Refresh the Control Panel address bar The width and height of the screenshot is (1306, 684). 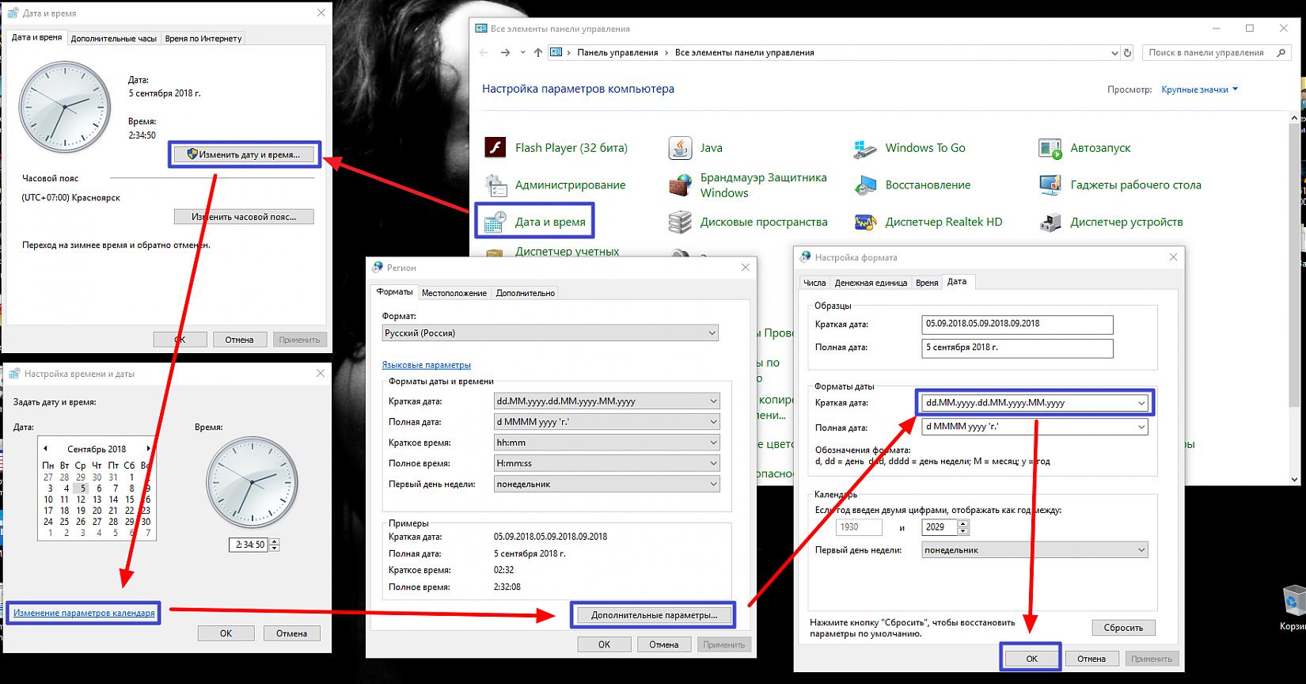pyautogui.click(x=1128, y=53)
